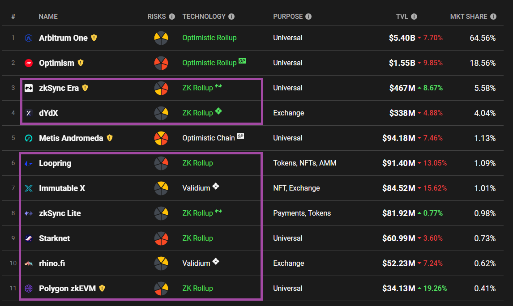Click the $467M TVL value
This screenshot has width=513, height=306.
pyautogui.click(x=402, y=88)
